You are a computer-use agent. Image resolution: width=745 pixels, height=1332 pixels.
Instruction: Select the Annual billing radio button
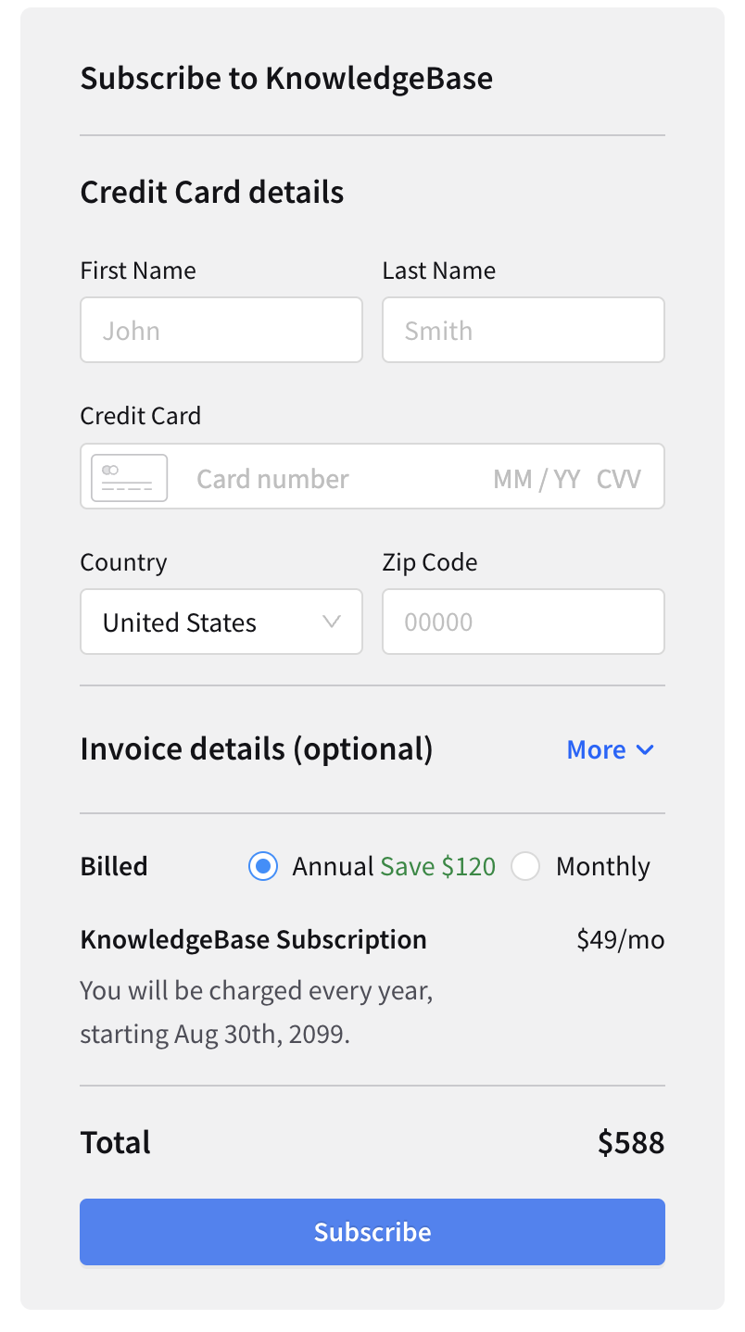(263, 866)
